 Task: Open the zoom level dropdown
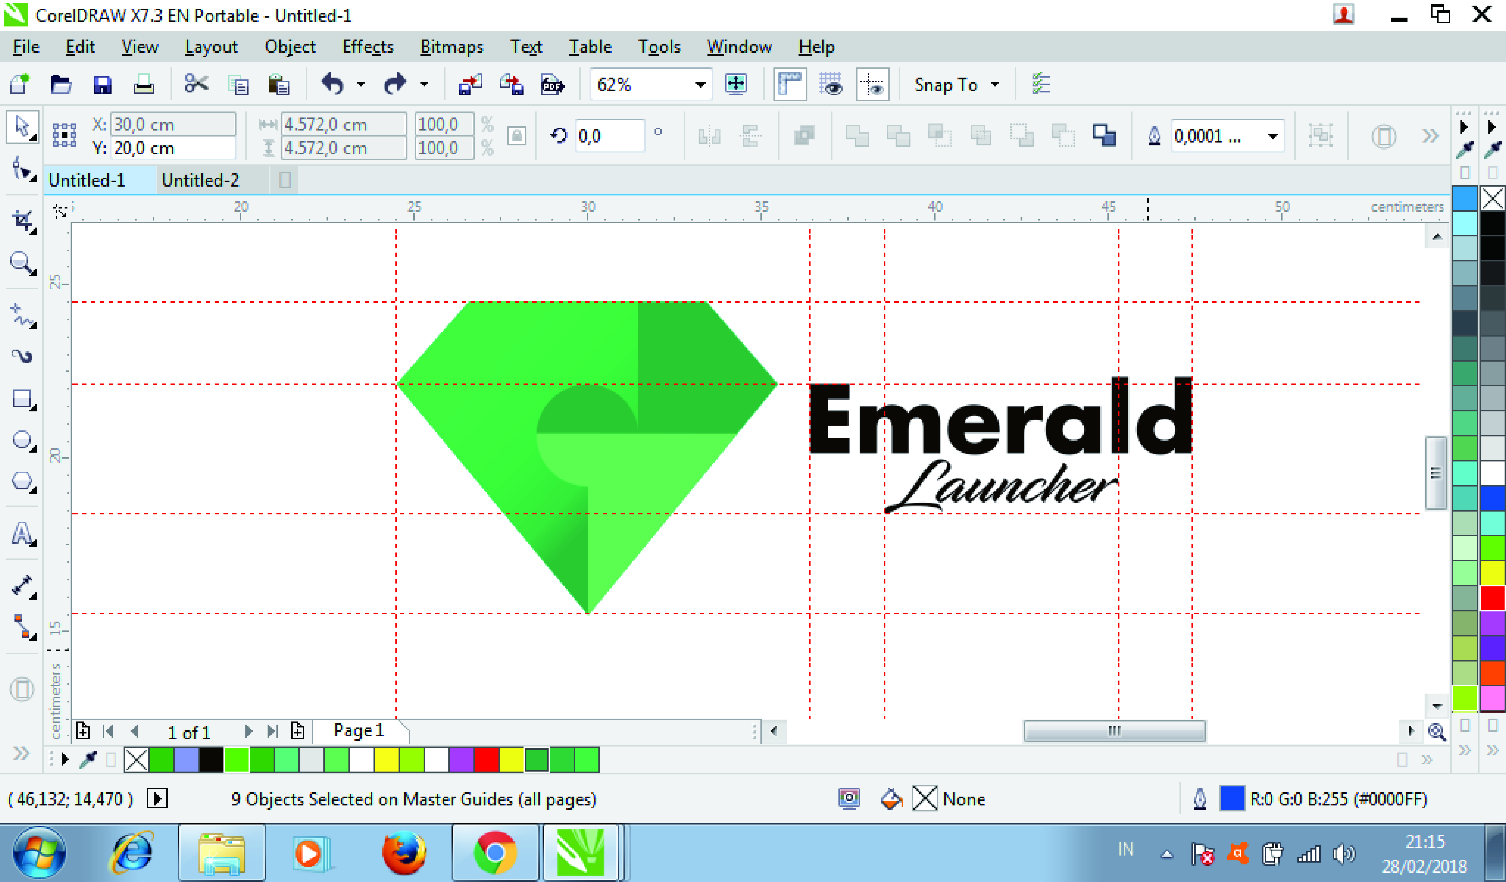pyautogui.click(x=700, y=85)
